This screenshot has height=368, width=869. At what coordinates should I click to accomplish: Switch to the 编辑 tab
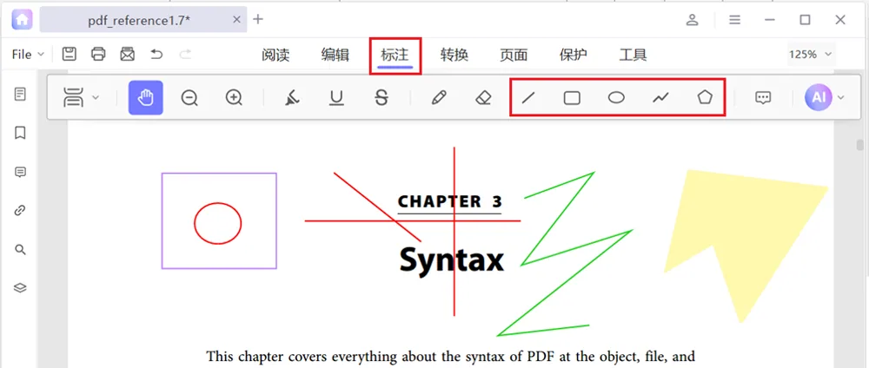(335, 55)
